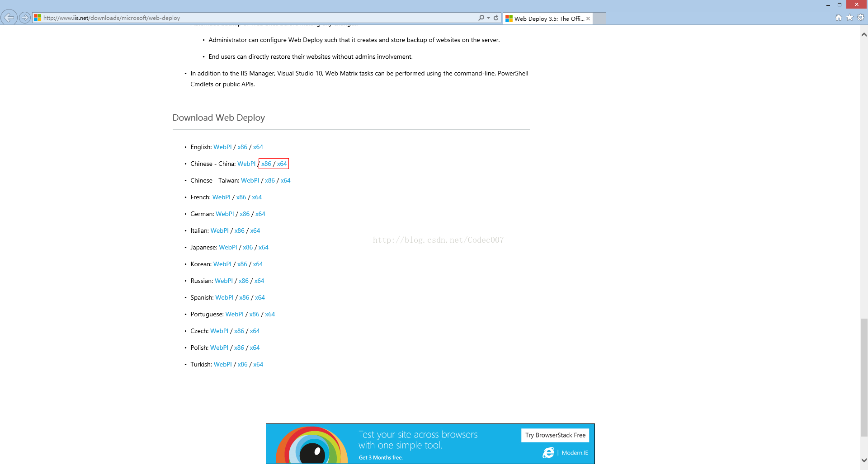Screen dimensions: 868x470
Task: Download Korean x86 build
Action: click(242, 264)
